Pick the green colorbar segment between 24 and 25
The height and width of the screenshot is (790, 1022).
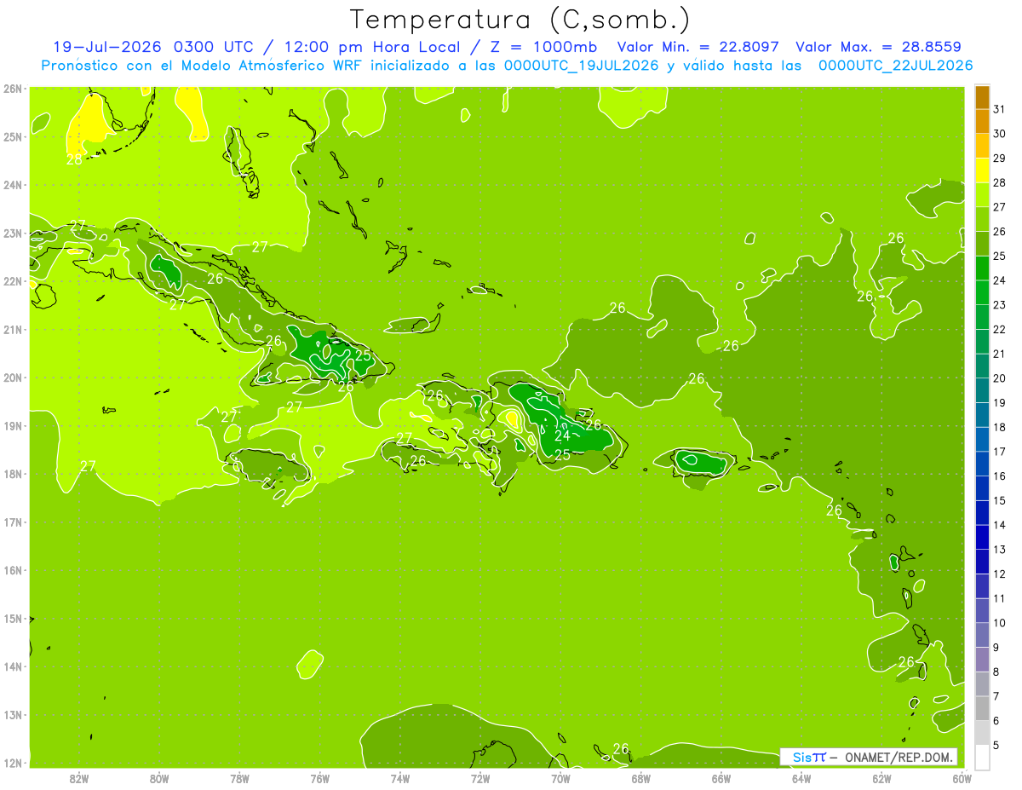982,268
